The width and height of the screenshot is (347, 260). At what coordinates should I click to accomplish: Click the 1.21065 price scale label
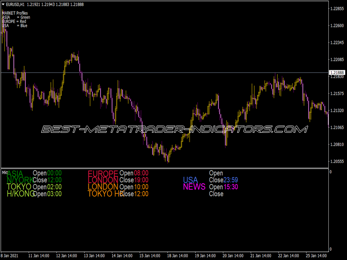pos(337,127)
